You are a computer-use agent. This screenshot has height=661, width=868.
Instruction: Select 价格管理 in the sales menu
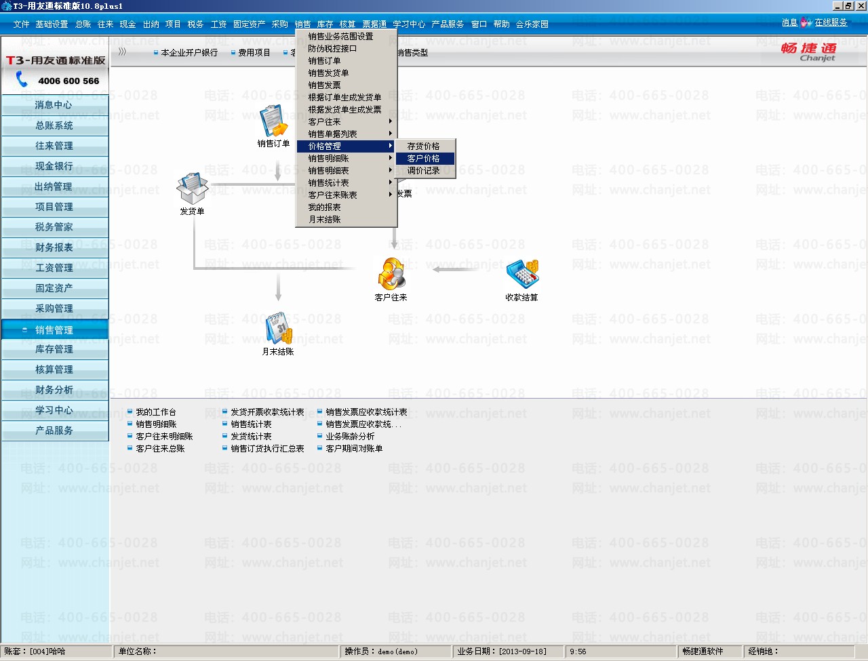(x=347, y=146)
